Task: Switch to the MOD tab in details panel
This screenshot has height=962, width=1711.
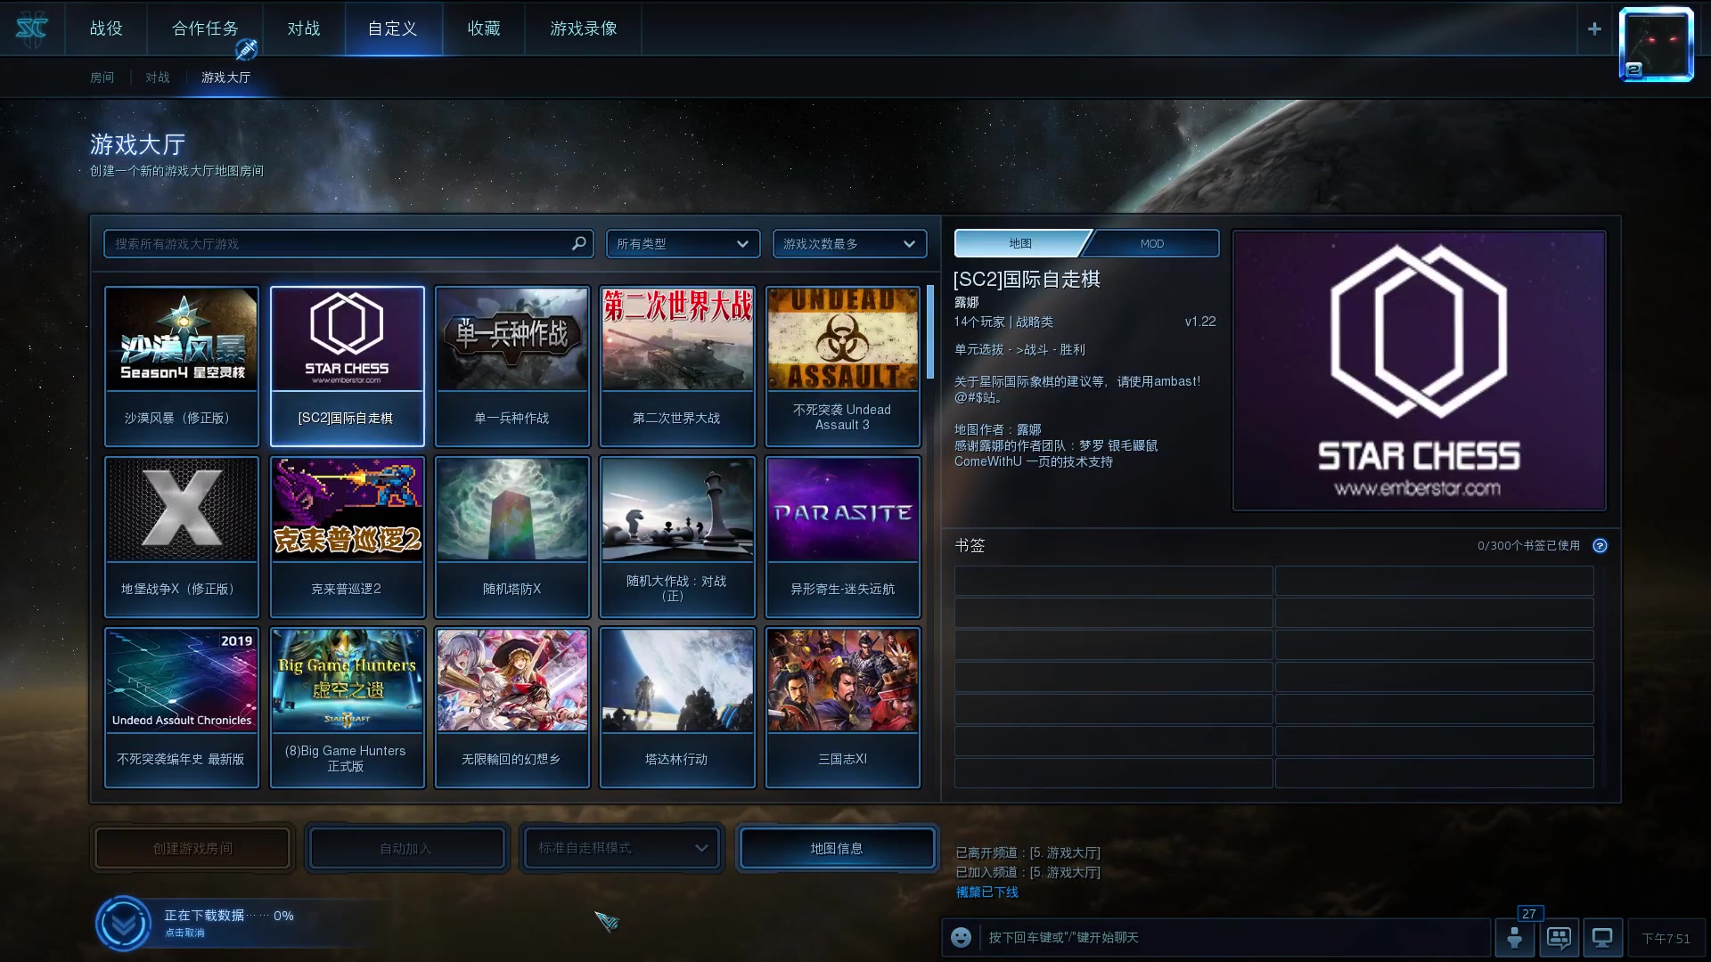Action: pyautogui.click(x=1152, y=243)
